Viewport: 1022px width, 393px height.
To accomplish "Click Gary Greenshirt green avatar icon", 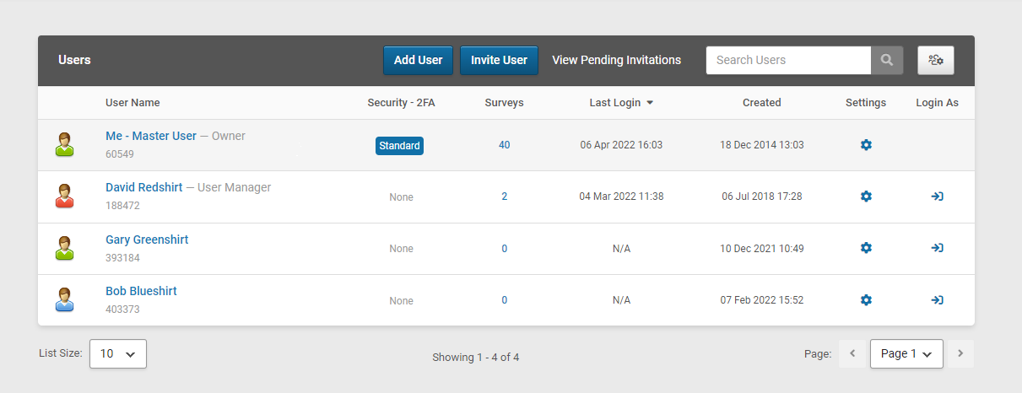I will coord(64,248).
